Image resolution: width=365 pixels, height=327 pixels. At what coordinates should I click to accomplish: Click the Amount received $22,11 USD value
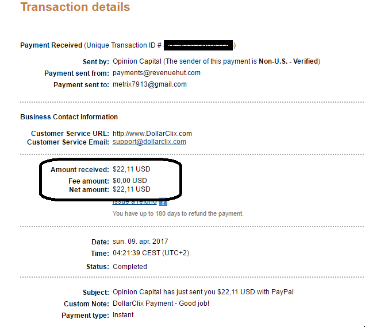(x=132, y=169)
